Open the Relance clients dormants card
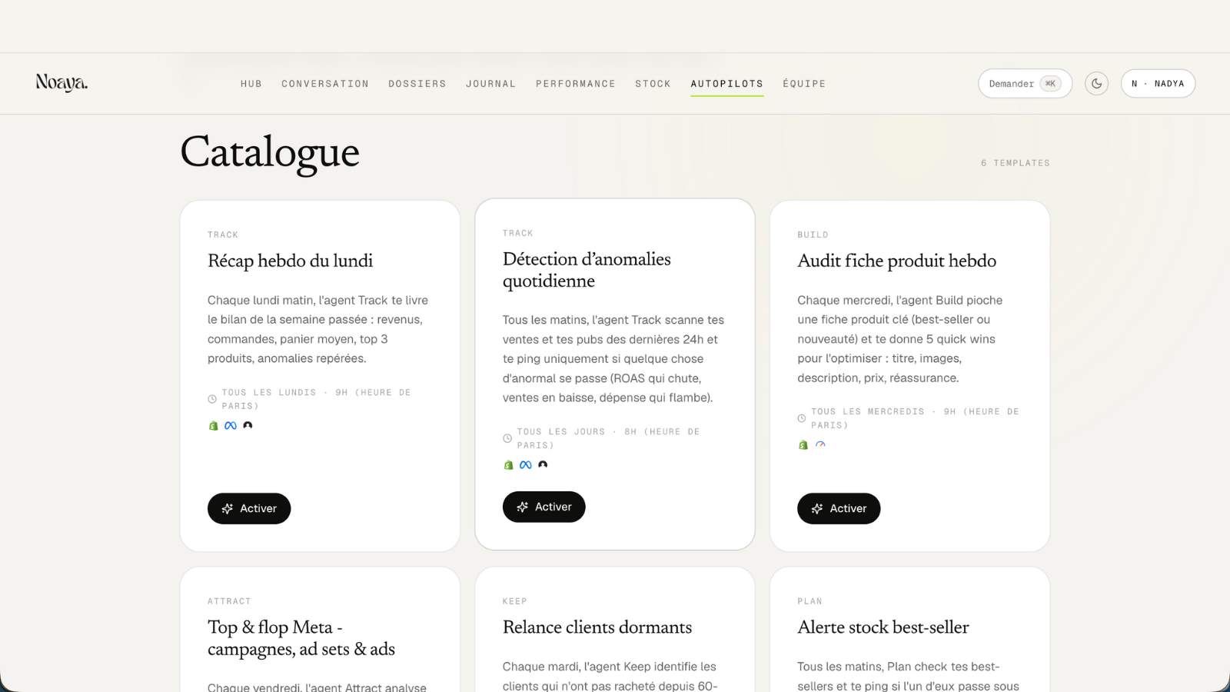The image size is (1230, 692). coord(615,630)
